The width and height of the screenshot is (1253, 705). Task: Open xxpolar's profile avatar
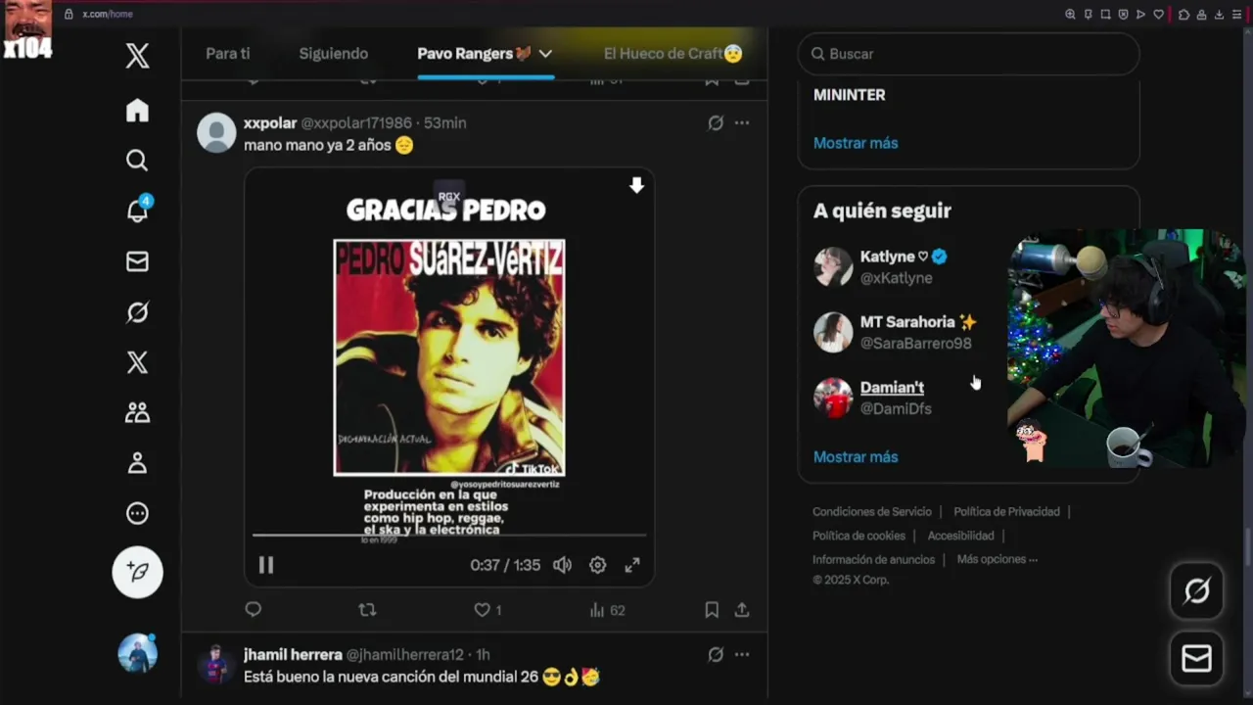click(216, 133)
